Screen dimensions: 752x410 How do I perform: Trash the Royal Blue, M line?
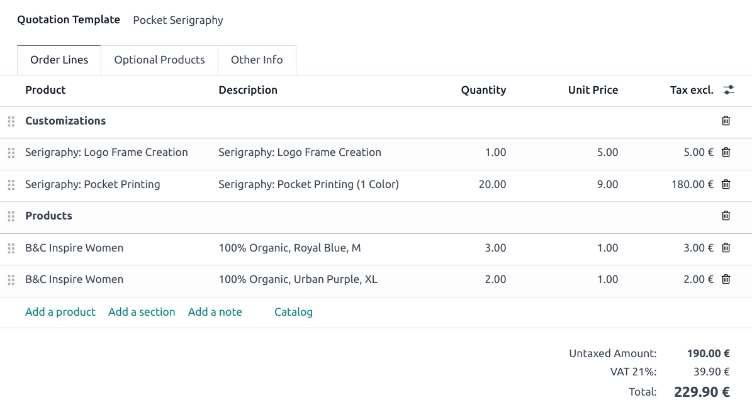726,248
